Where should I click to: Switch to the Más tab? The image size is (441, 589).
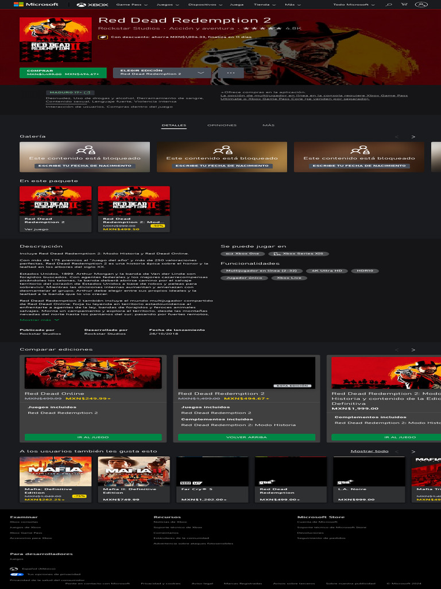(x=269, y=125)
